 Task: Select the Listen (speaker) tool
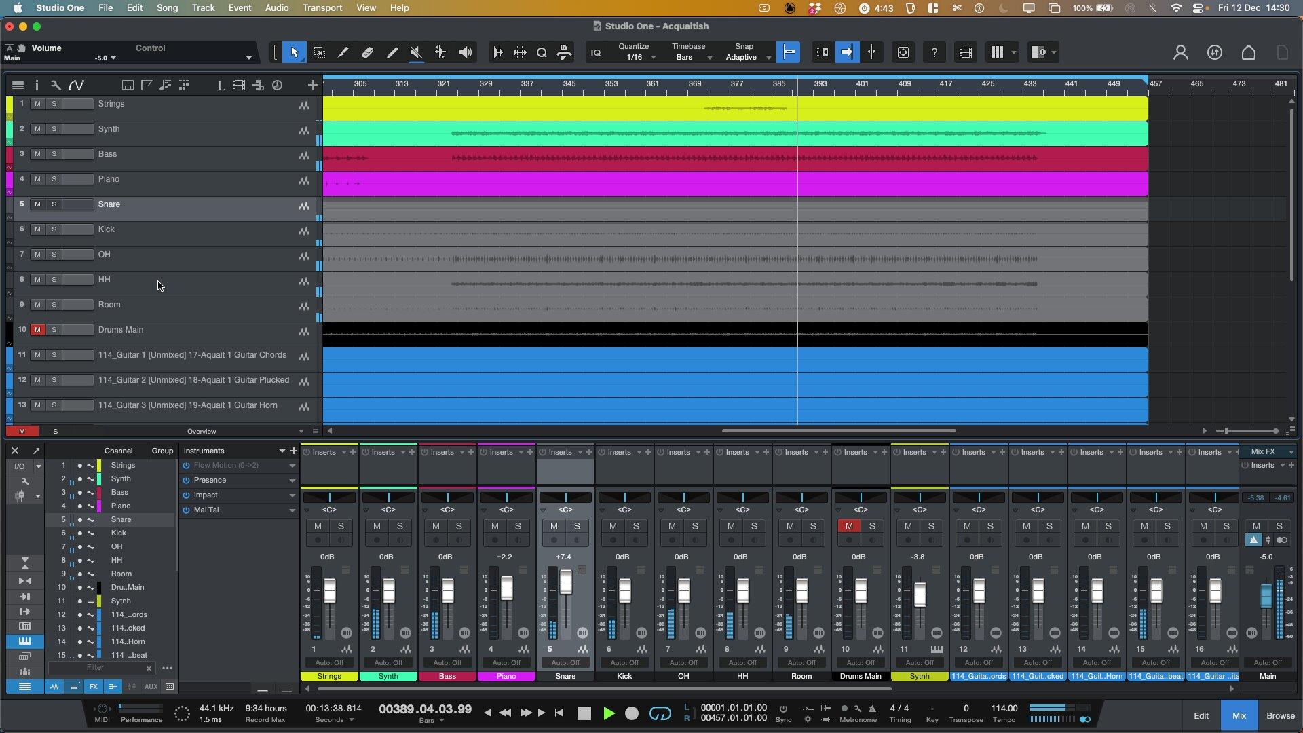466,52
